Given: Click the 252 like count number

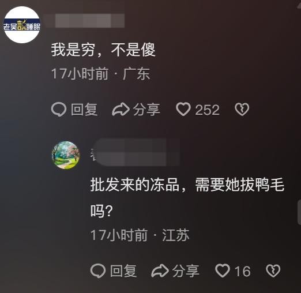Looking at the screenshot, I should point(207,110).
